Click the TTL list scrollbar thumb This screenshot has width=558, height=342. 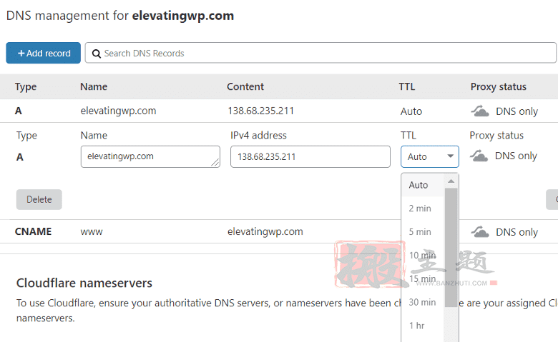coord(451,248)
